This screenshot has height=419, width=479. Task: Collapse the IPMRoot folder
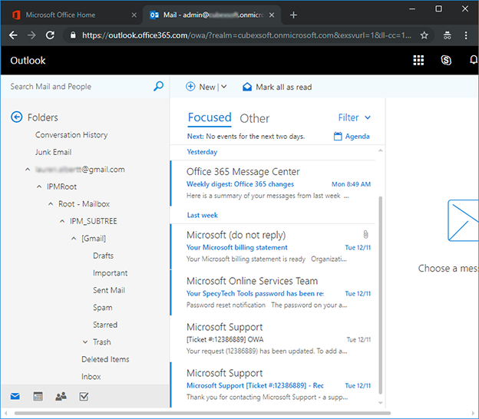pyautogui.click(x=39, y=186)
